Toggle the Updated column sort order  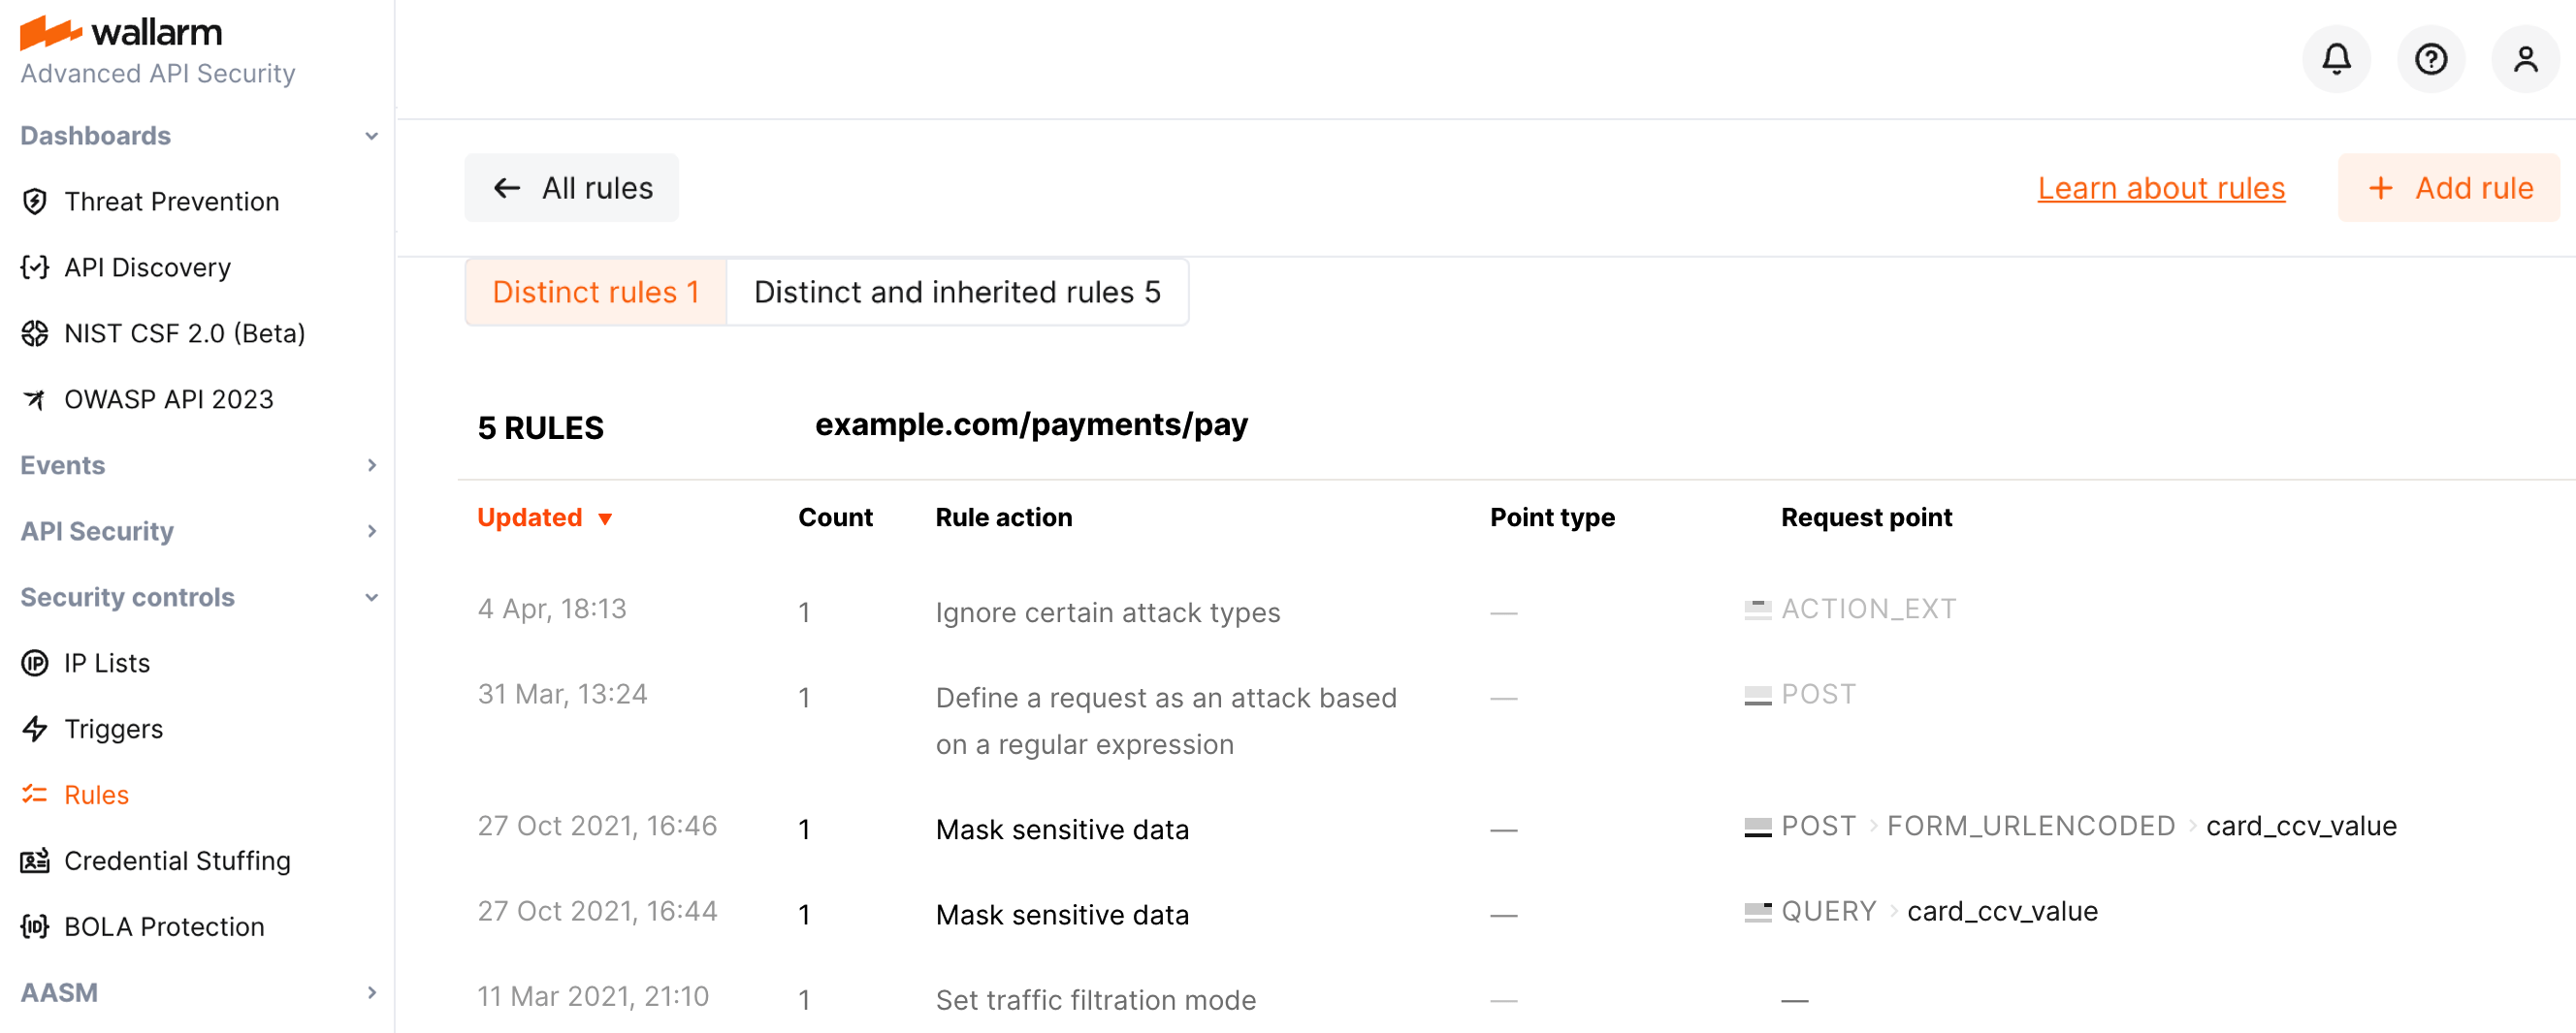pos(545,516)
